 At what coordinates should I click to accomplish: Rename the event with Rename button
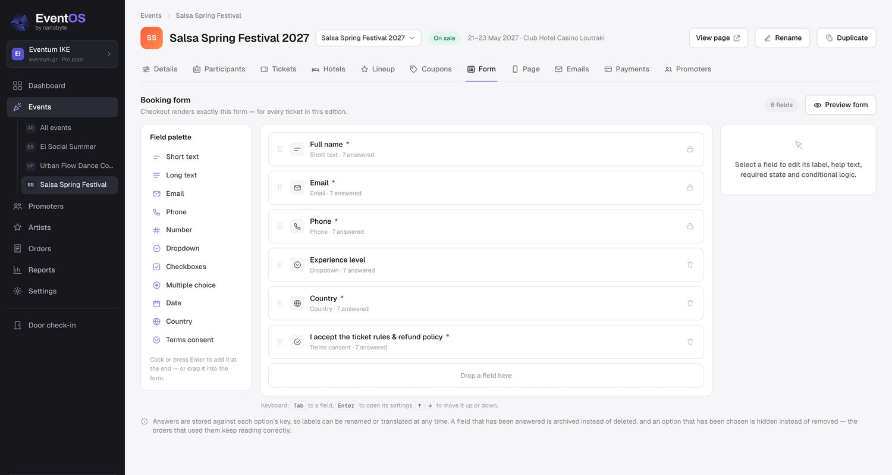[782, 38]
